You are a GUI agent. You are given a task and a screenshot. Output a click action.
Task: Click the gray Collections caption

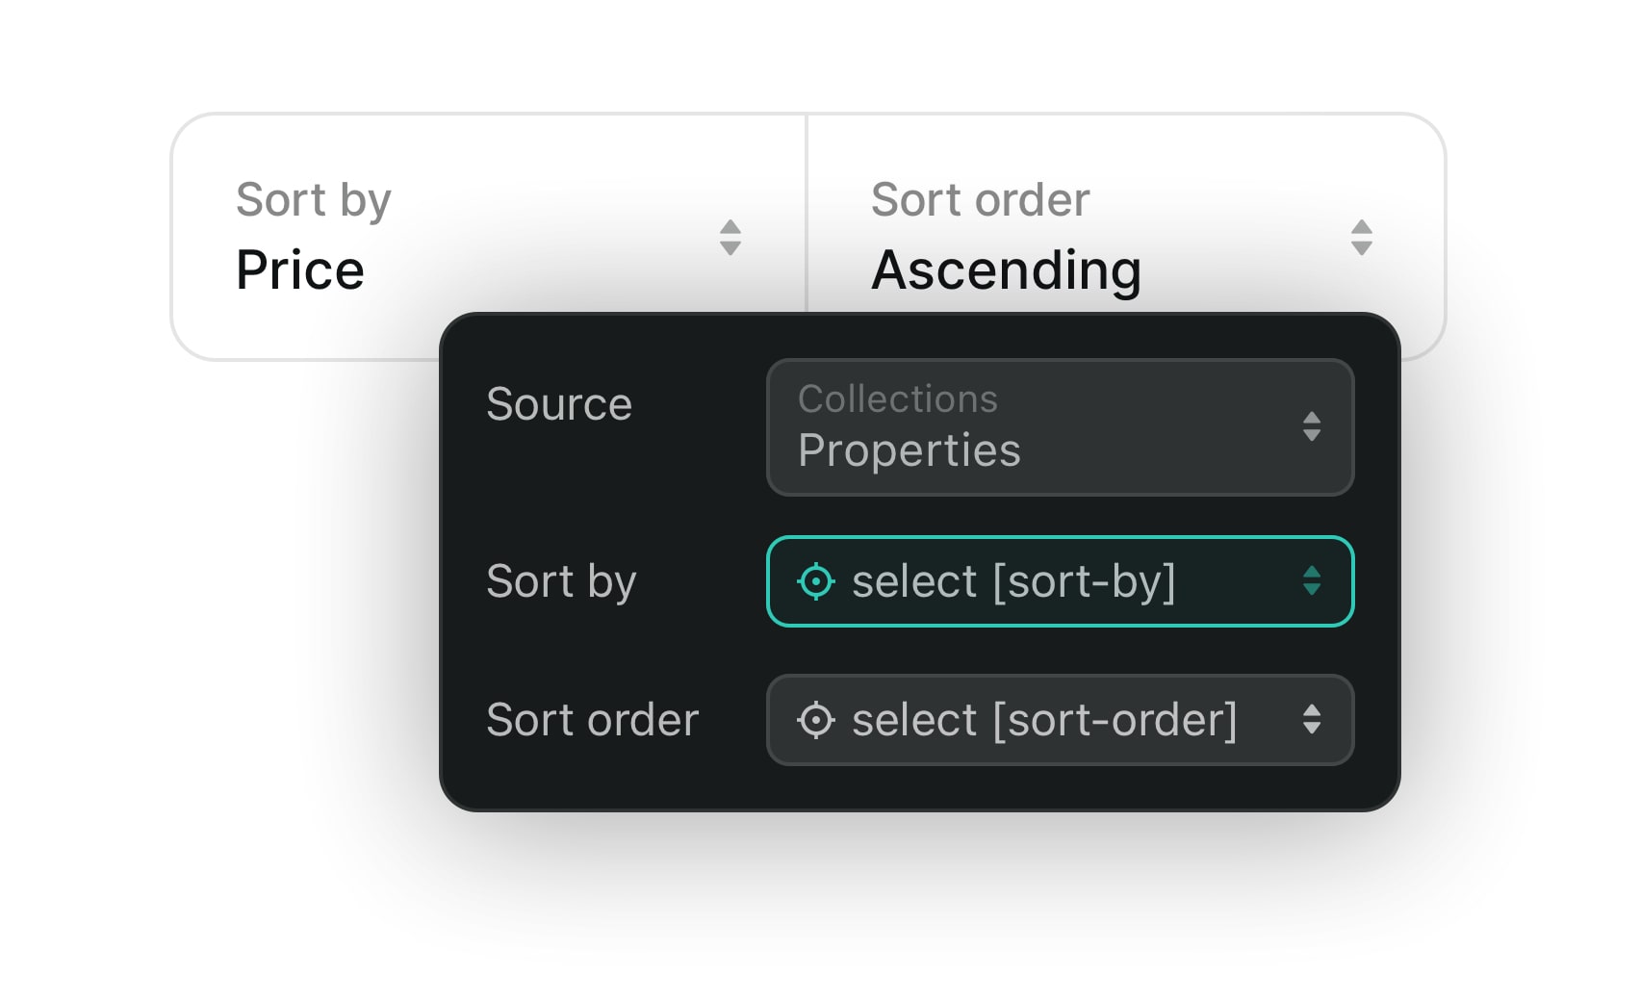(898, 398)
